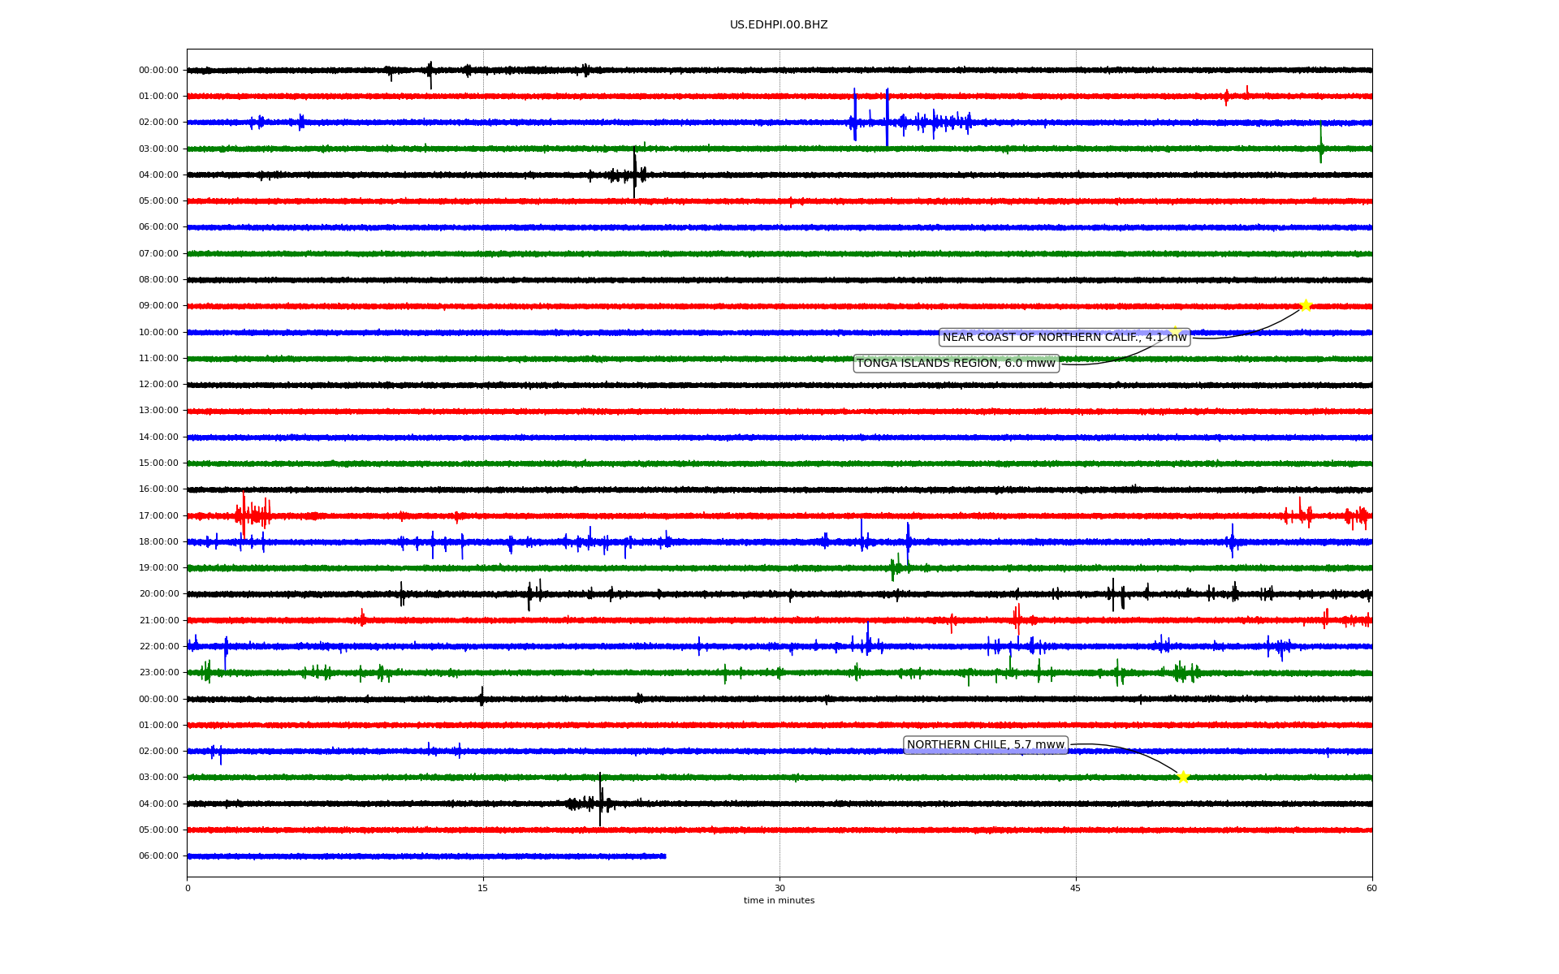Click the 08:00:00 time label
This screenshot has width=1559, height=974.
coord(158,280)
